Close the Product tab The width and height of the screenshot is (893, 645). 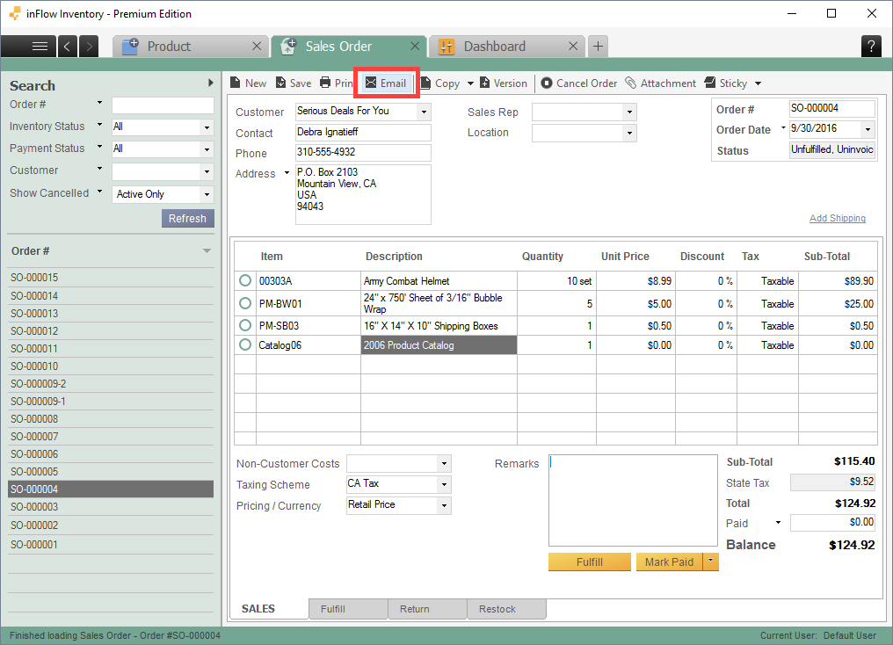click(257, 46)
